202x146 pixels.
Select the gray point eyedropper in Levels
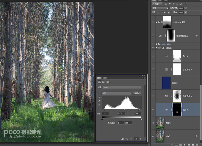click(x=99, y=101)
